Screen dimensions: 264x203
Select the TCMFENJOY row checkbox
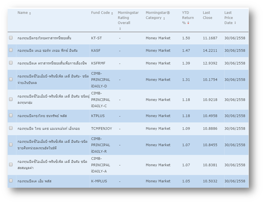tap(11, 128)
